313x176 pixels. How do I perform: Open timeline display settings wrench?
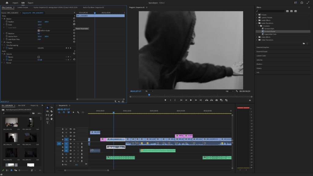(x=78, y=112)
